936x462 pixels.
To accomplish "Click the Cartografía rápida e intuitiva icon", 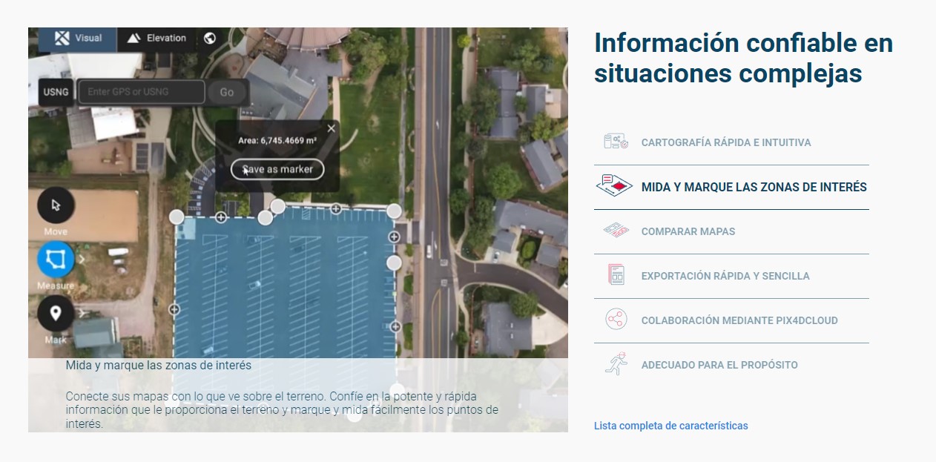I will pos(615,142).
